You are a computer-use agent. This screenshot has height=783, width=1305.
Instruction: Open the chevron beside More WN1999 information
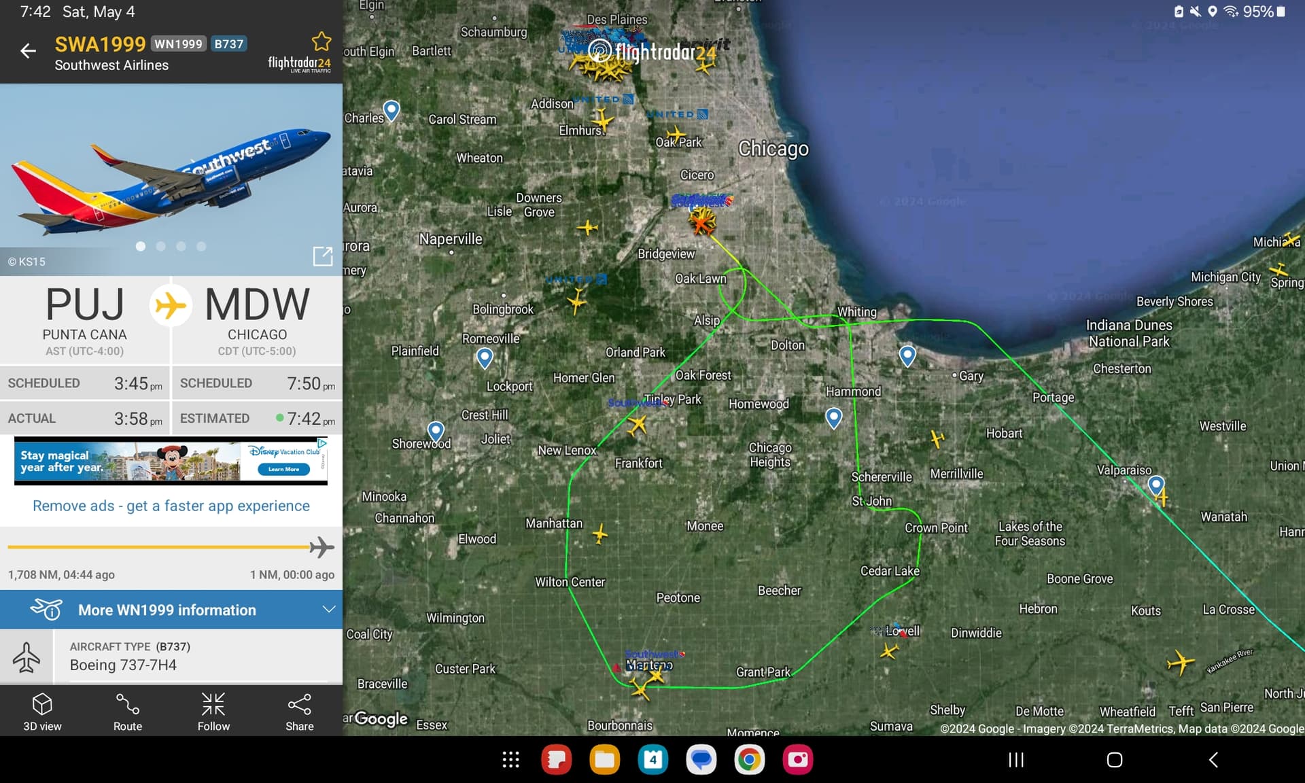pyautogui.click(x=329, y=609)
